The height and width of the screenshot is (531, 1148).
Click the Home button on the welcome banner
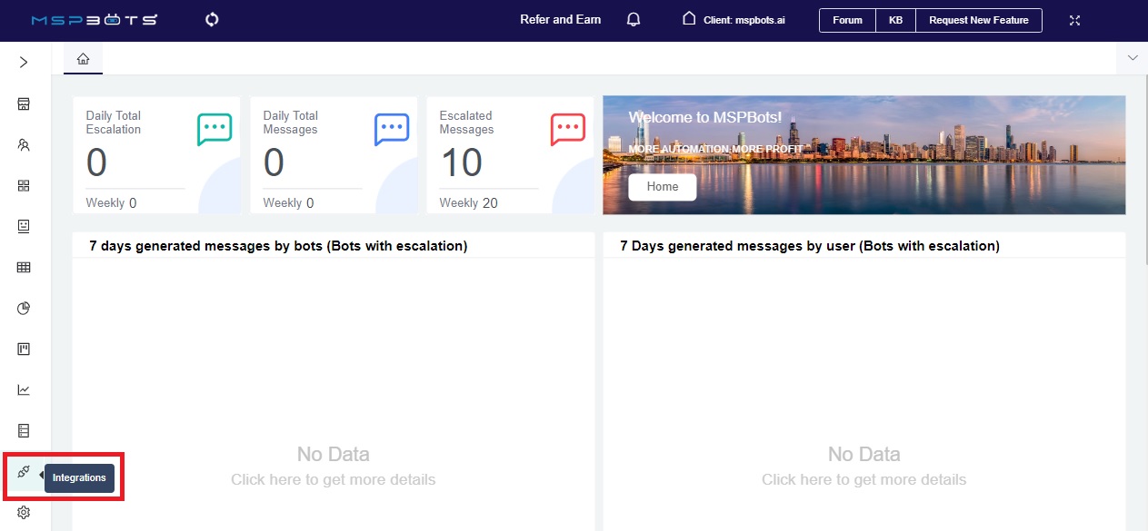(x=662, y=186)
